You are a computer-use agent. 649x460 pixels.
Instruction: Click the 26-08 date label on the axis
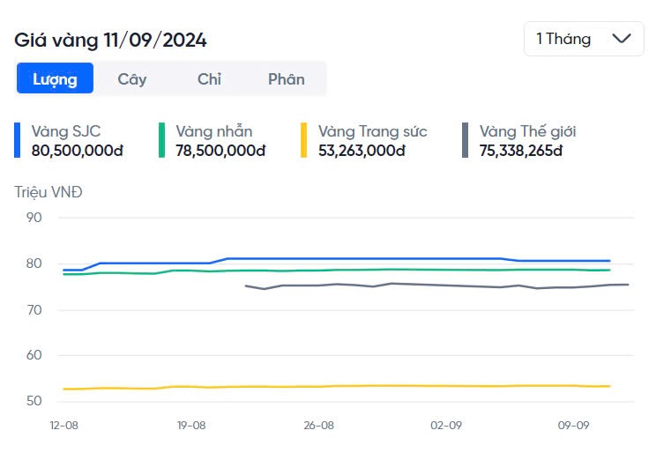click(318, 425)
